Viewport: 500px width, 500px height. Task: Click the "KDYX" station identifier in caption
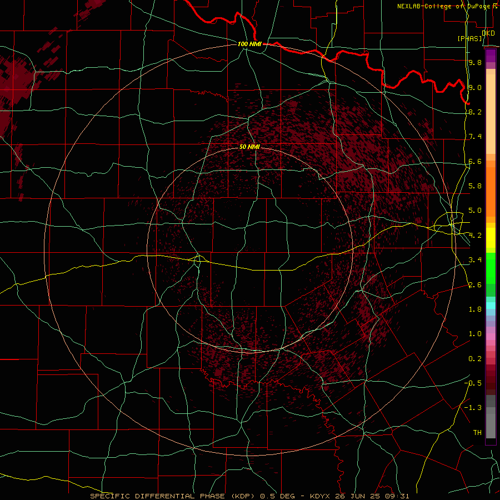coord(319,496)
